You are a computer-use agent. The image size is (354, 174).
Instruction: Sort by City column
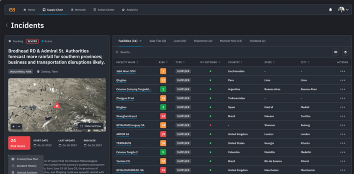[x=305, y=62]
